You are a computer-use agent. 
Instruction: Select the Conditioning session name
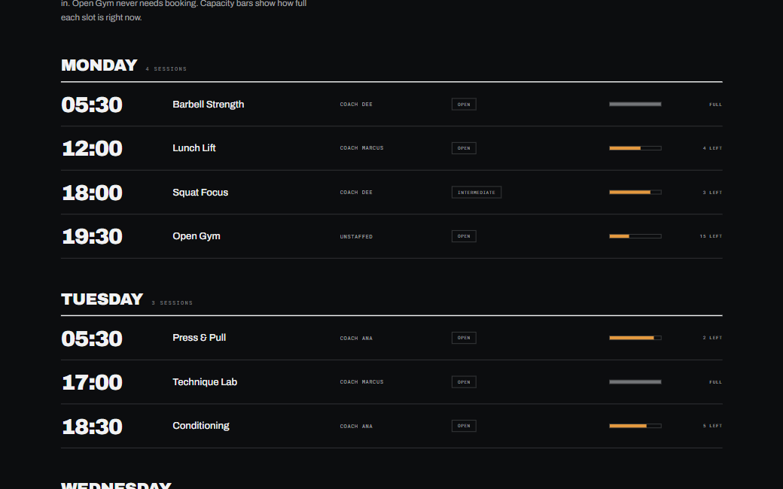tap(201, 426)
